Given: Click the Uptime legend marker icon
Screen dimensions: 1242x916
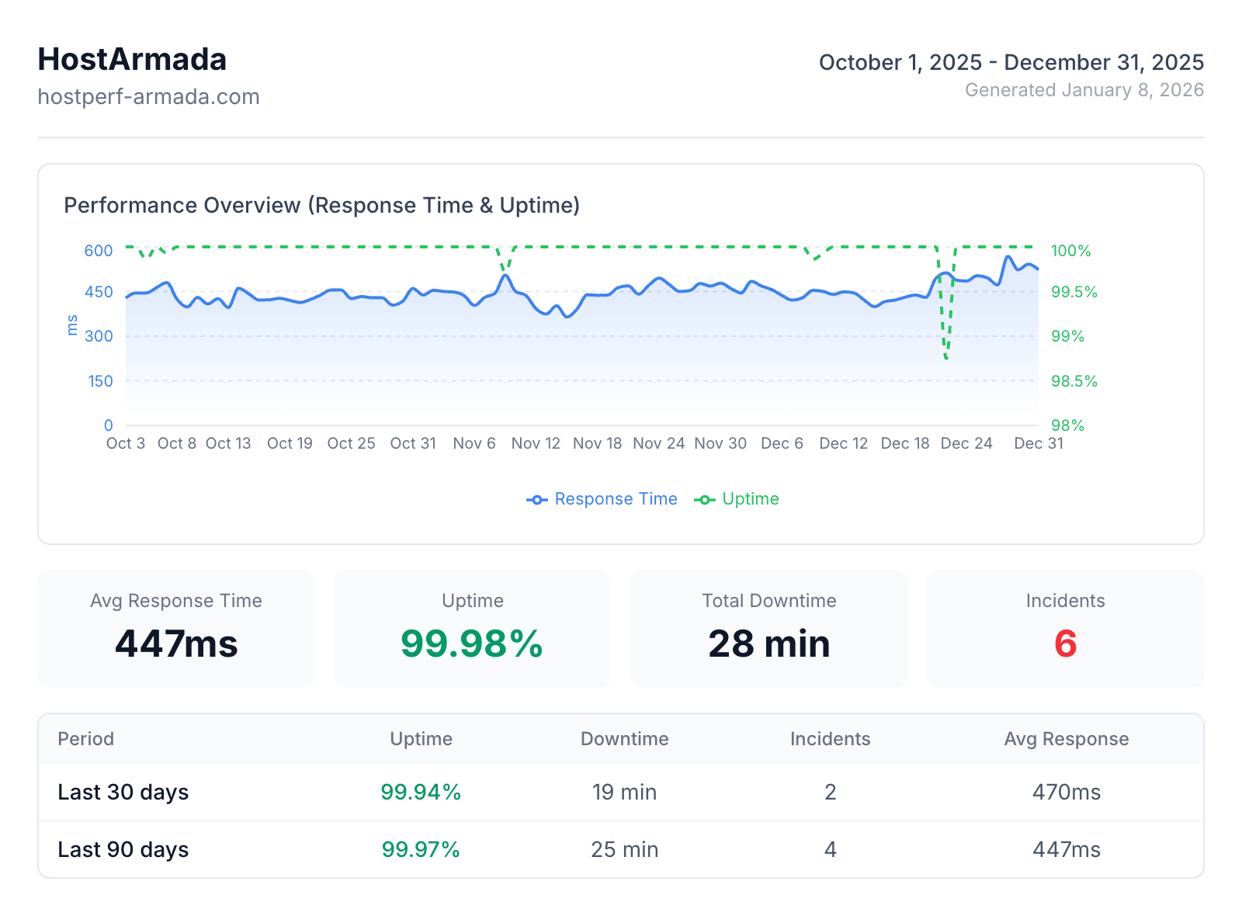Looking at the screenshot, I should click(704, 499).
